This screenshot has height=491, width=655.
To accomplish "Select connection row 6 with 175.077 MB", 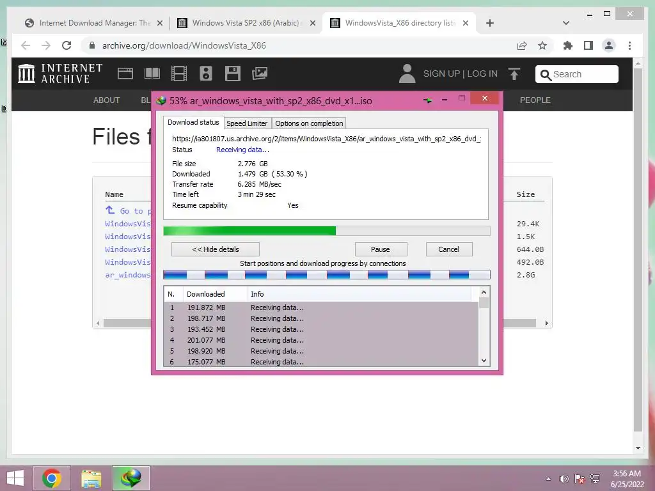I will (x=321, y=362).
